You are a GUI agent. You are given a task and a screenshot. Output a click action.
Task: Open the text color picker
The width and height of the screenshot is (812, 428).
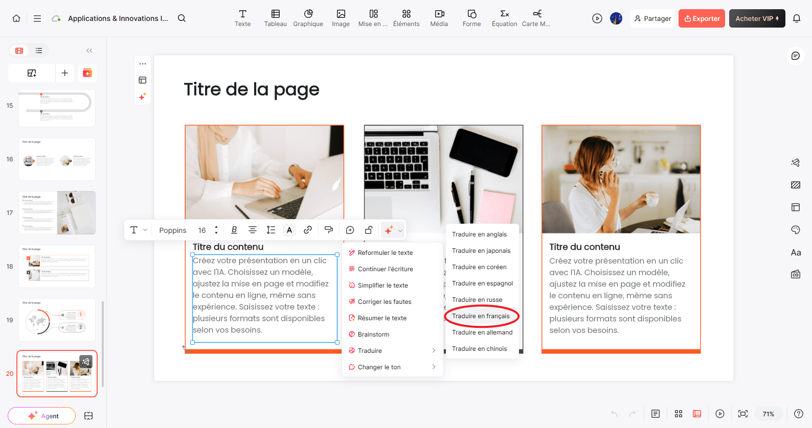(289, 230)
